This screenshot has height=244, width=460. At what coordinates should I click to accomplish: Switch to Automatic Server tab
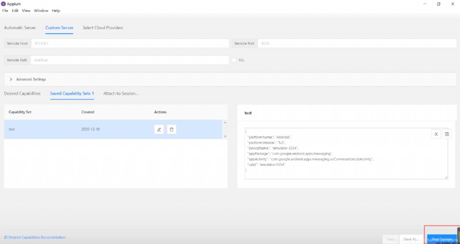coord(20,28)
